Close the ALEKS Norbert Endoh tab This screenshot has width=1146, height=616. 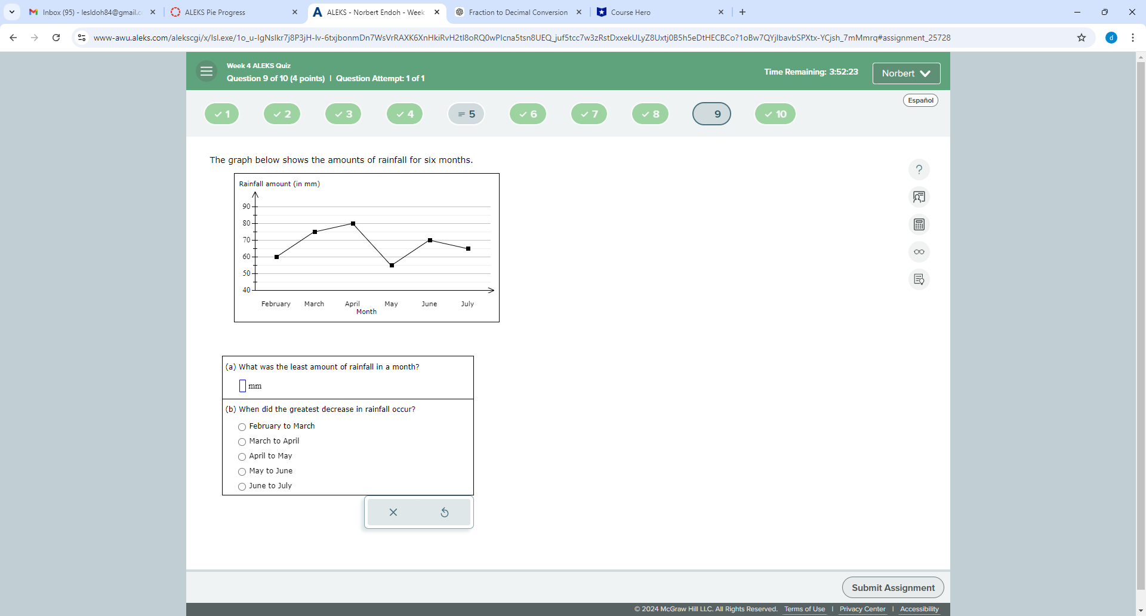click(437, 12)
